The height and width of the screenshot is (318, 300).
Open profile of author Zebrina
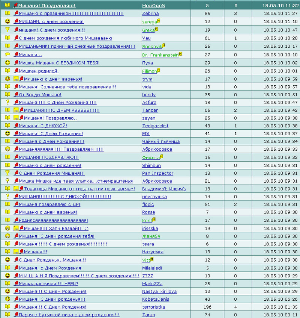tap(150, 14)
